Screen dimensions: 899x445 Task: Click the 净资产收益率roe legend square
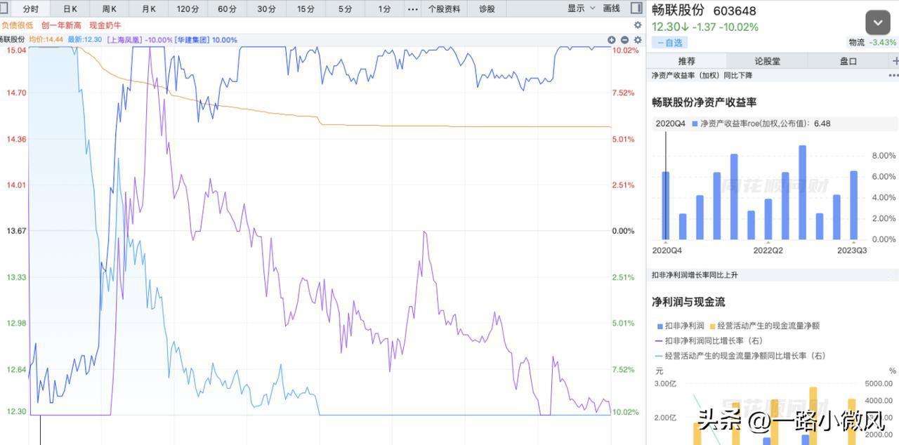click(695, 124)
